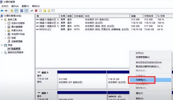Viewport: 173px width, 100px height.
Task: Sort by the 容量 column header
Action: (137, 16)
